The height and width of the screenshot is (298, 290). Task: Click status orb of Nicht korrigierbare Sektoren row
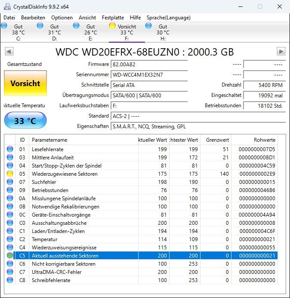(x=10, y=264)
